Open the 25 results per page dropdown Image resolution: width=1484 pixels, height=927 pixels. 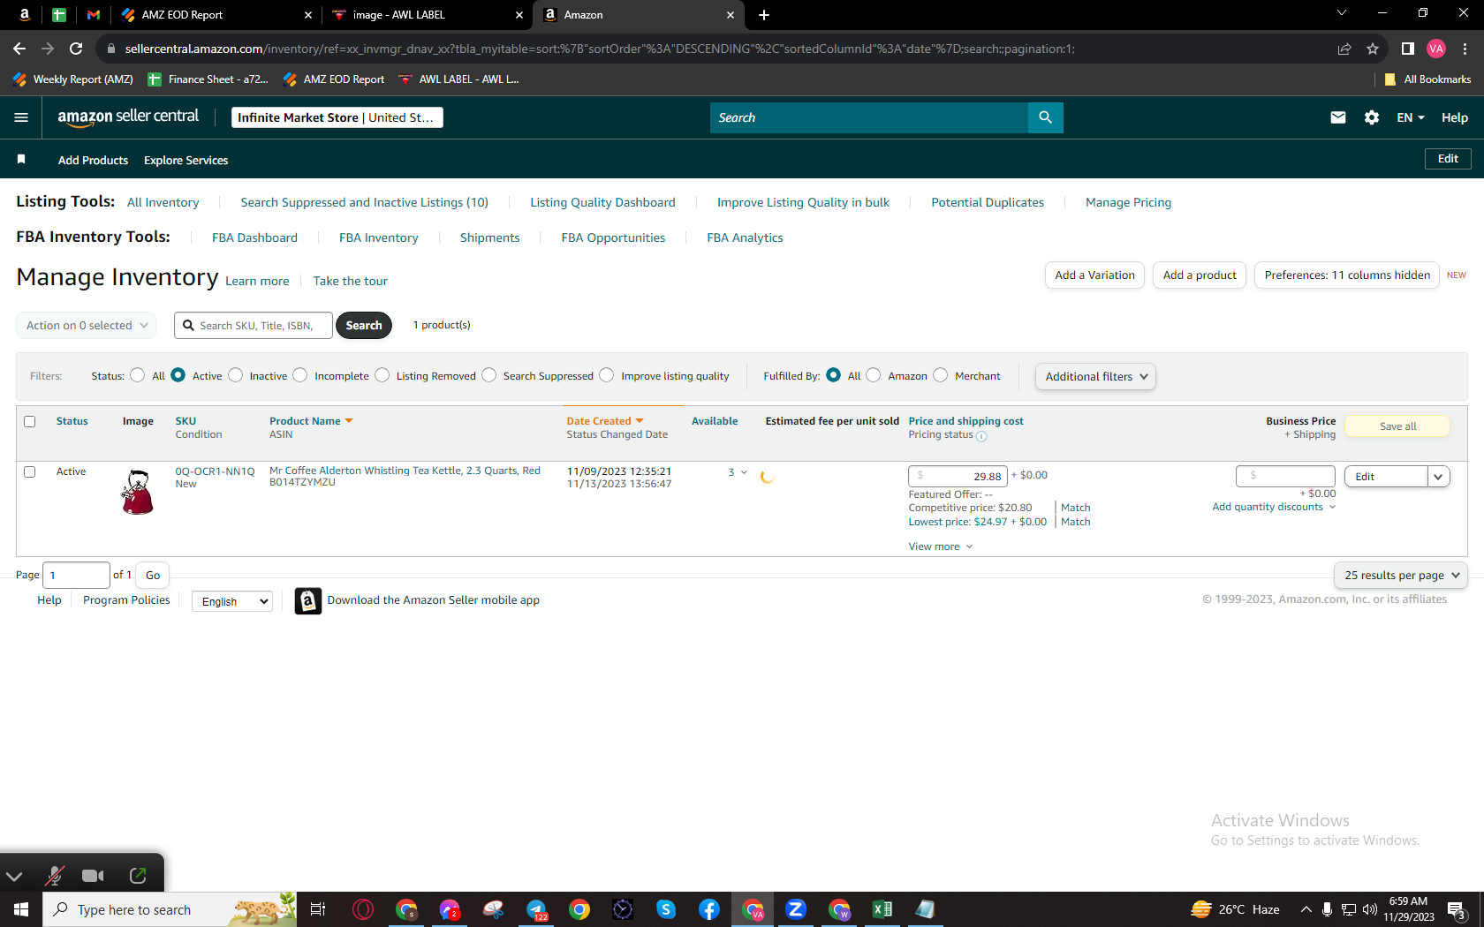click(1400, 575)
